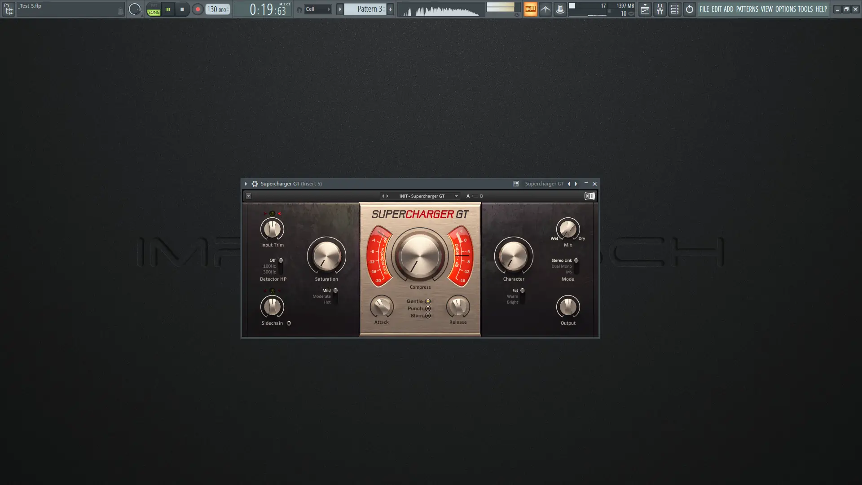Toggle the A/B preset compare switch
Screen dimensions: 862x485
[475, 196]
